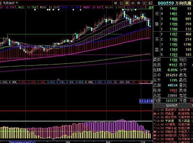Click the 移 toolbar icon
The width and height of the screenshot is (193, 143).
(139, 3)
